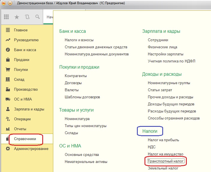Open Номенклатурные группы
This screenshot has width=211, height=172.
[x=169, y=83]
